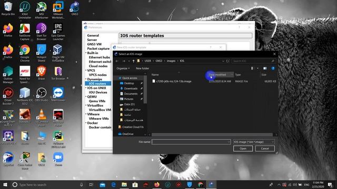Open OBS Studio desktop icon

coord(41,94)
